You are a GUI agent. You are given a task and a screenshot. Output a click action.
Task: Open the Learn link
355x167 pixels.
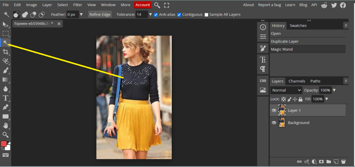pyautogui.click(x=290, y=5)
